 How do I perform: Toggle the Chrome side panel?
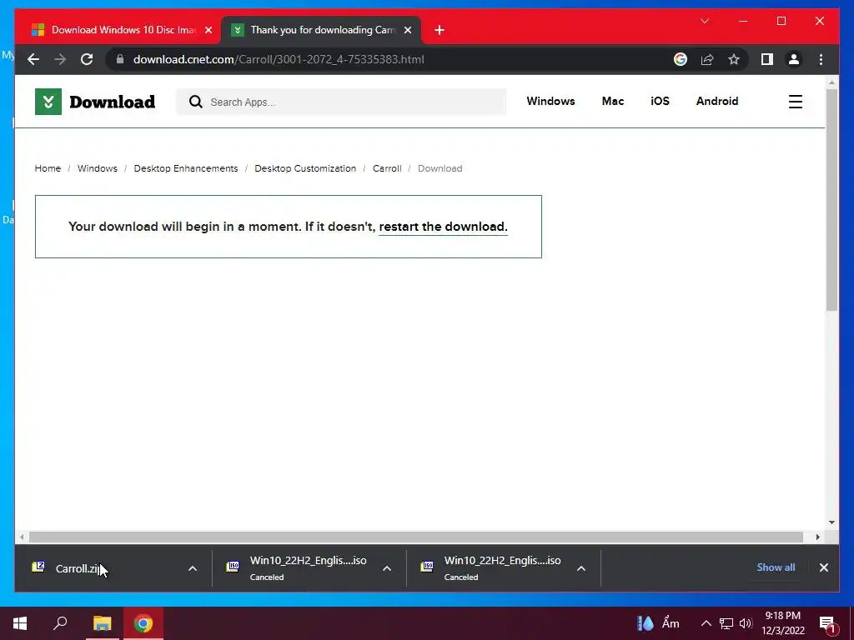click(x=767, y=59)
